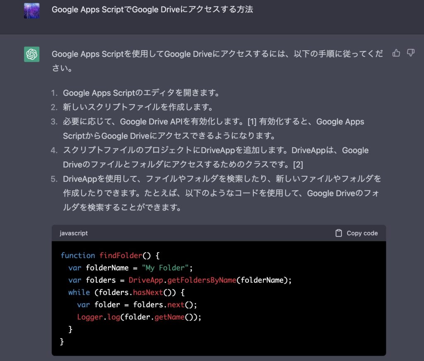
Task: Click the [1] citation reference
Action: click(252, 122)
